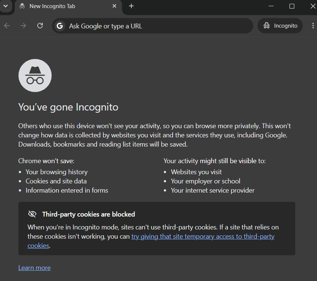The image size is (317, 281).
Task: Click 'Your activity might still be visible to:'
Action: 214,161
